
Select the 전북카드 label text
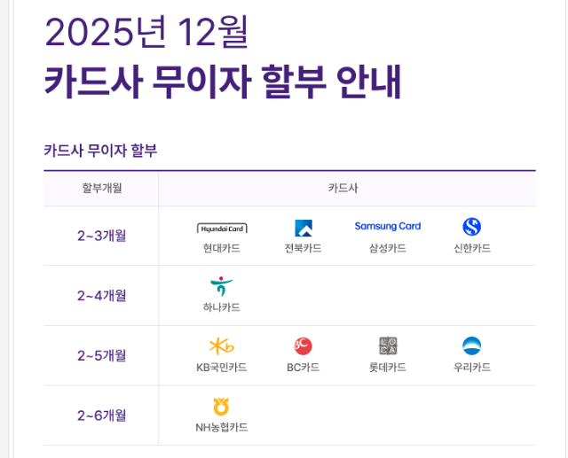click(304, 248)
